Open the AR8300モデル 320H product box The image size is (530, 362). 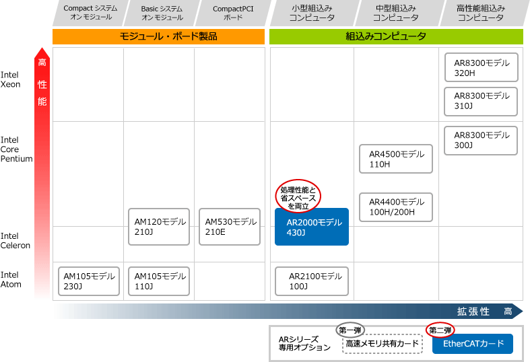coord(482,67)
